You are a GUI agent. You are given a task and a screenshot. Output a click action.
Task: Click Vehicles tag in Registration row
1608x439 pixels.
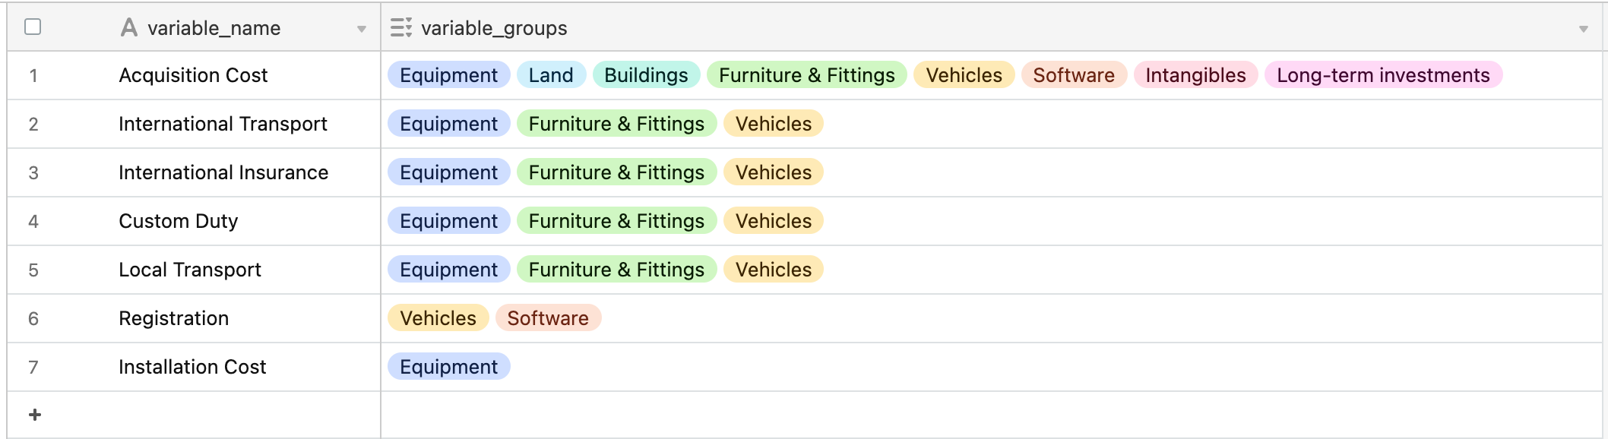point(438,318)
